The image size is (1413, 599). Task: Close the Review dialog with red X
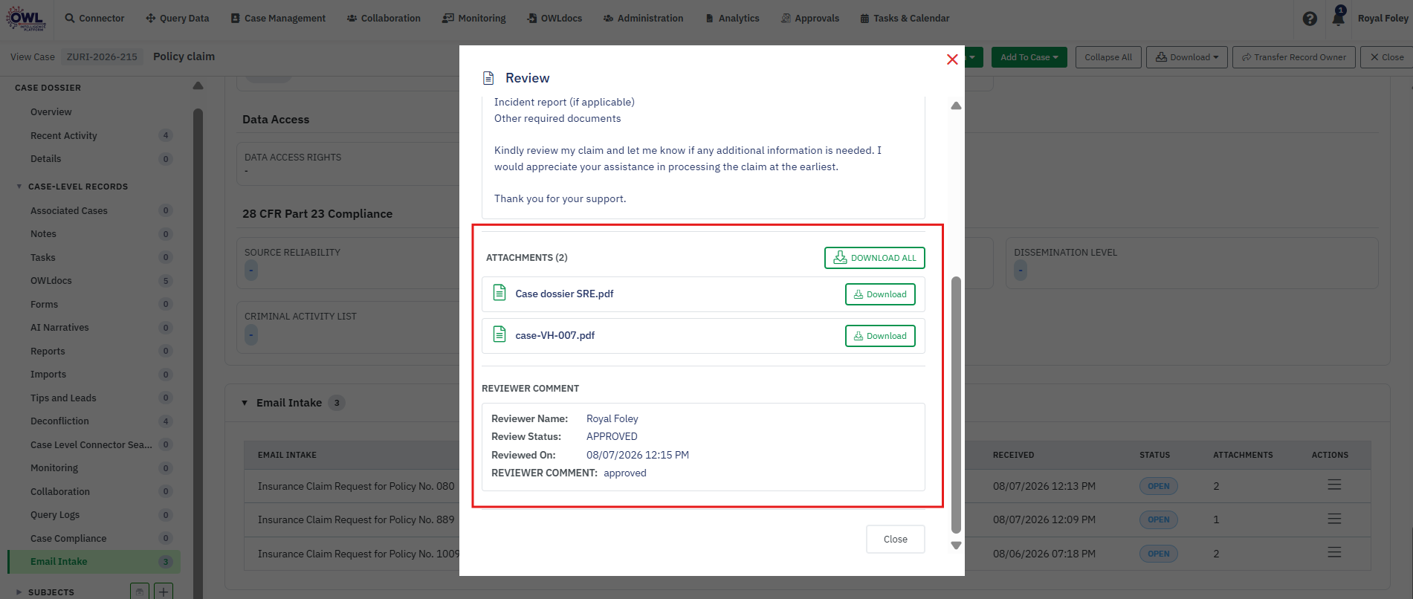point(952,59)
